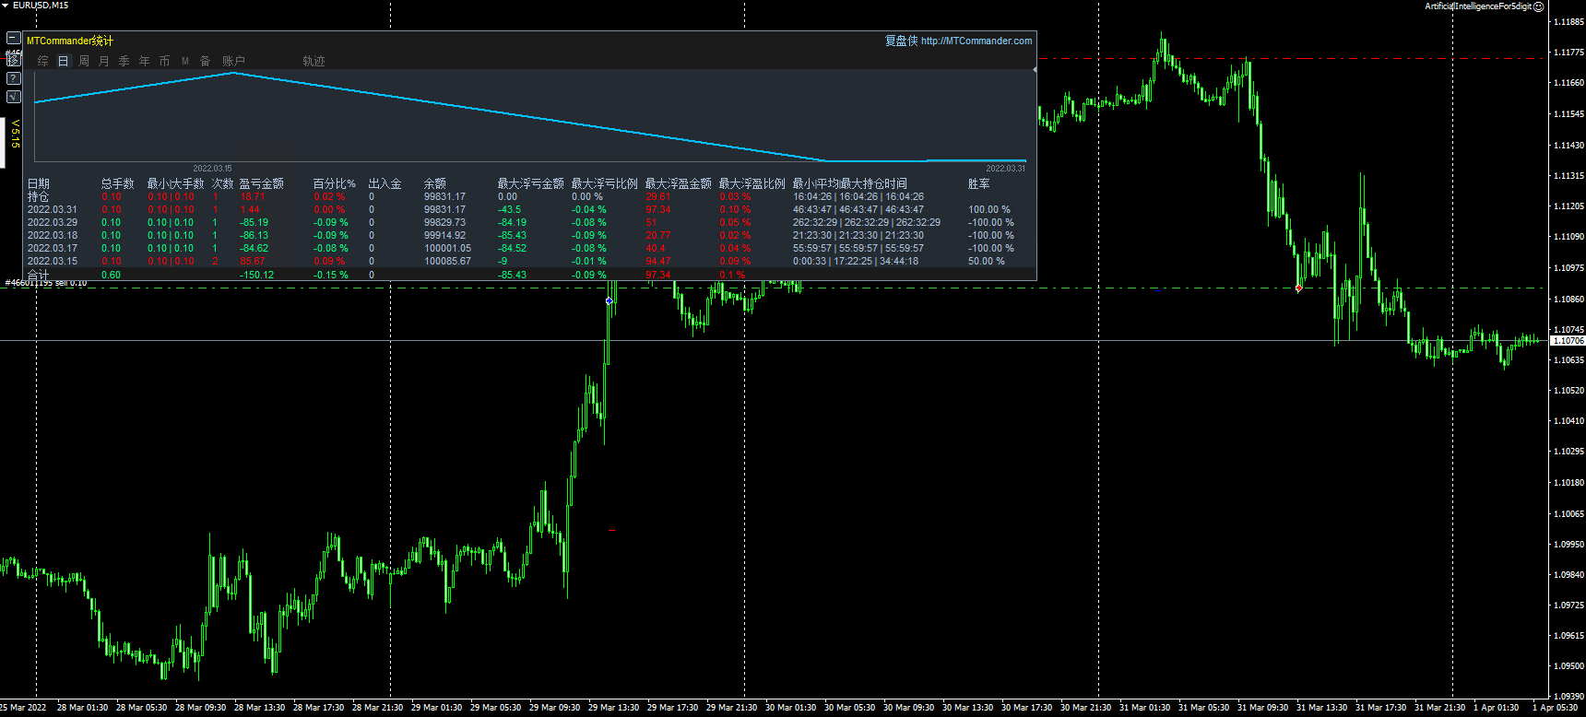Screen dimensions: 1586x717
Task: Click the 移 move-panel icon
Action: click(x=13, y=58)
